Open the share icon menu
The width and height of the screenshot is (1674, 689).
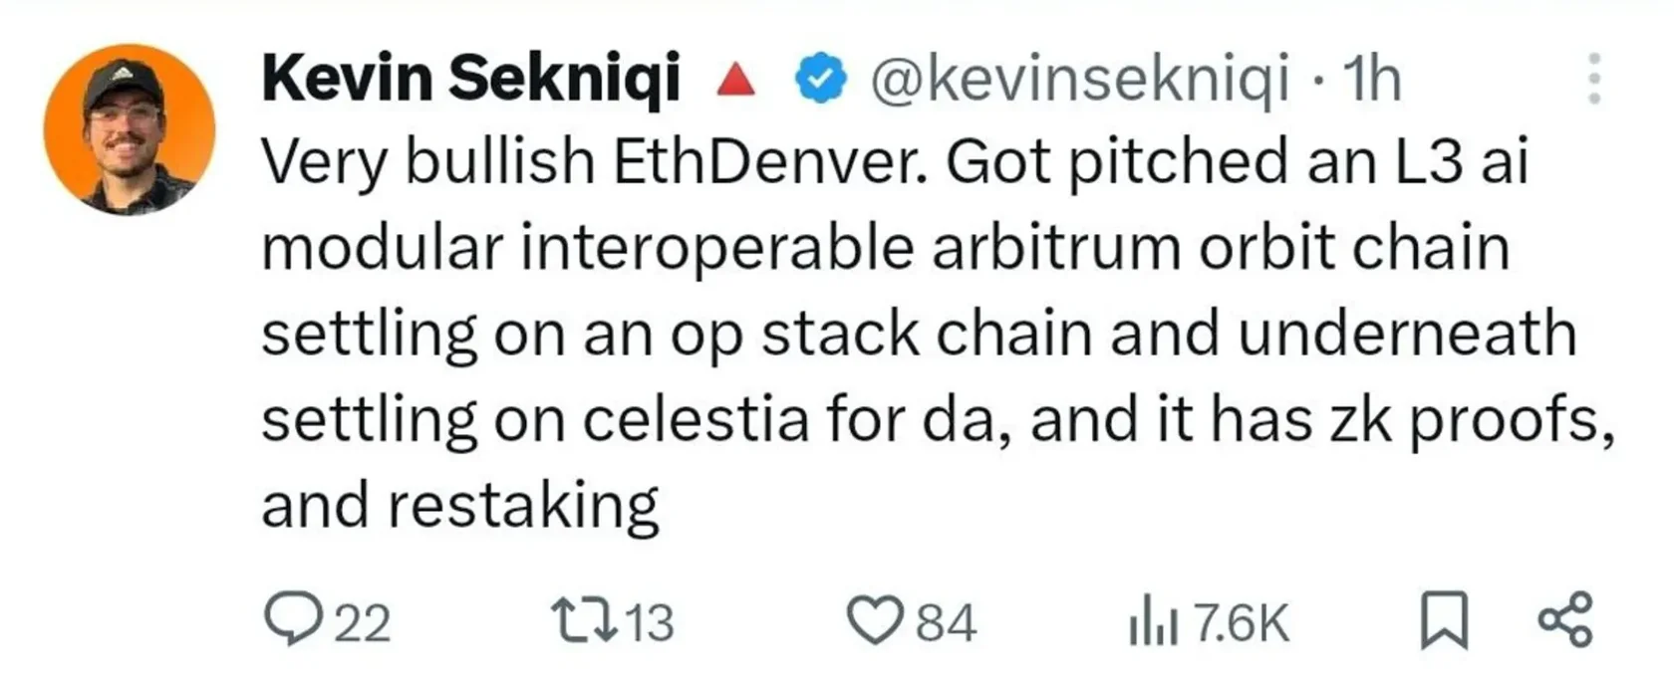click(1565, 620)
